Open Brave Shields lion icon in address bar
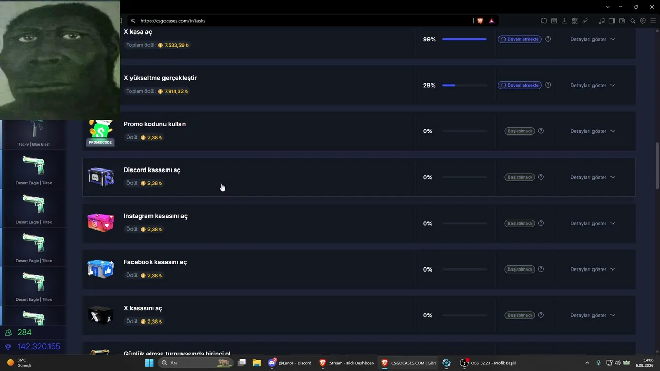The height and width of the screenshot is (371, 660). click(x=480, y=21)
